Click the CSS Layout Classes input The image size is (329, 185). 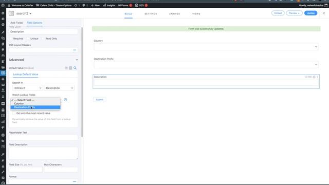[x=43, y=50]
